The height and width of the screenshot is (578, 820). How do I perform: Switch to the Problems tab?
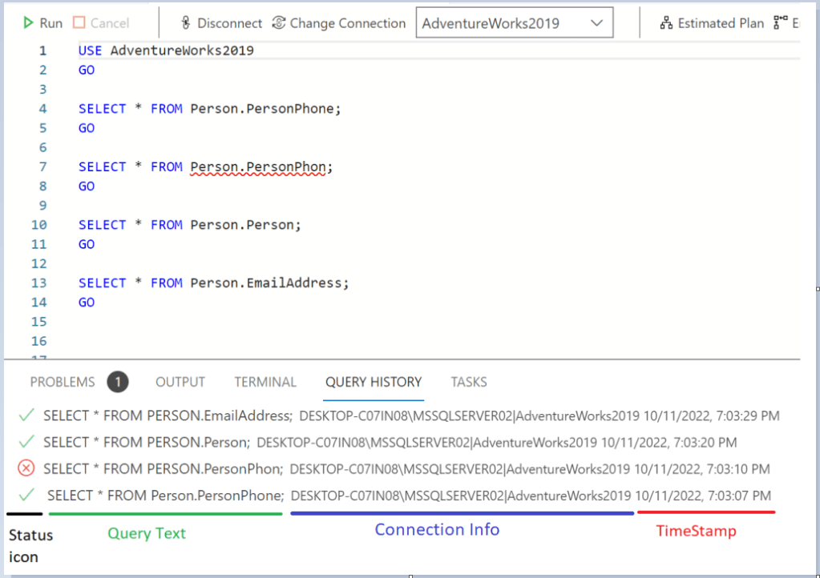[63, 382]
